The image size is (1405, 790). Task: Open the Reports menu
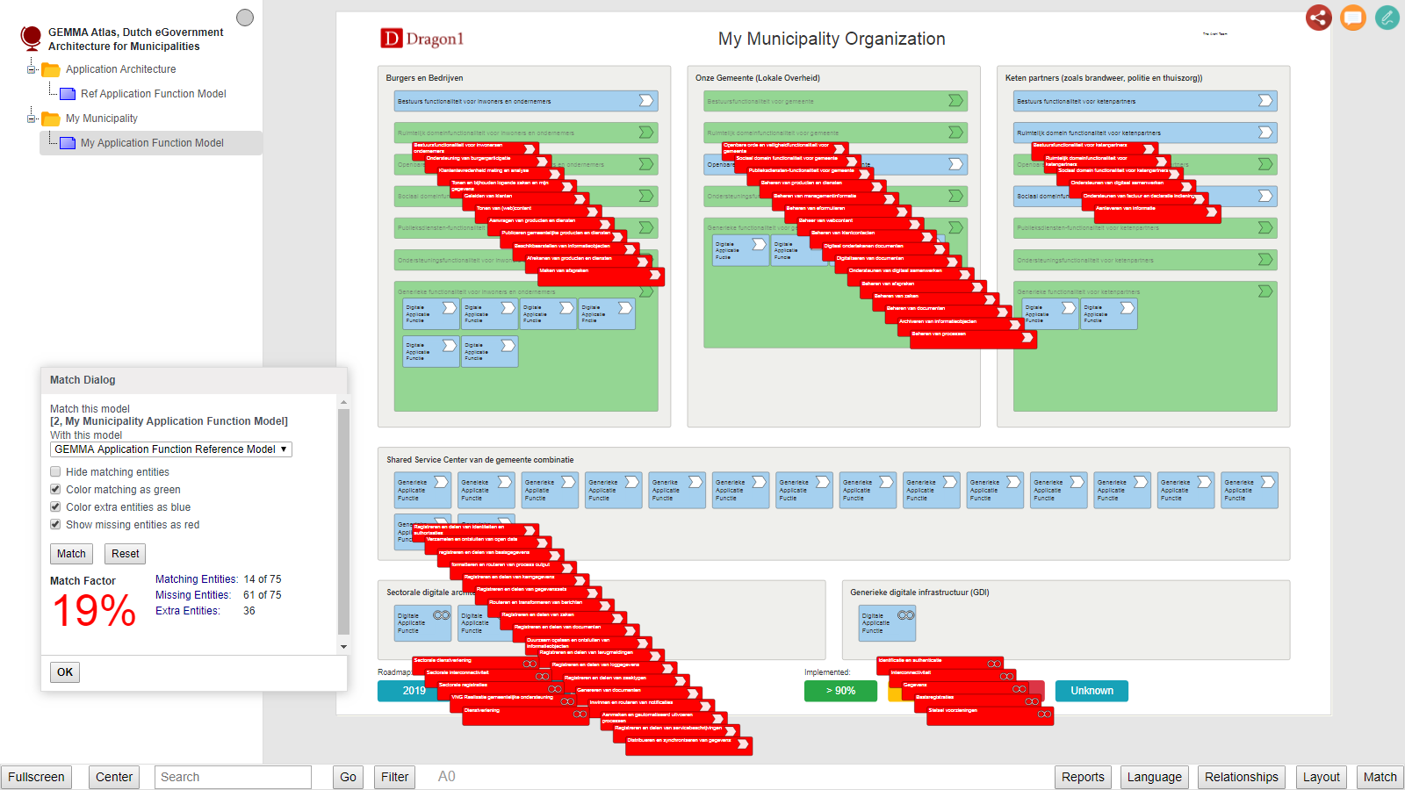click(x=1083, y=777)
